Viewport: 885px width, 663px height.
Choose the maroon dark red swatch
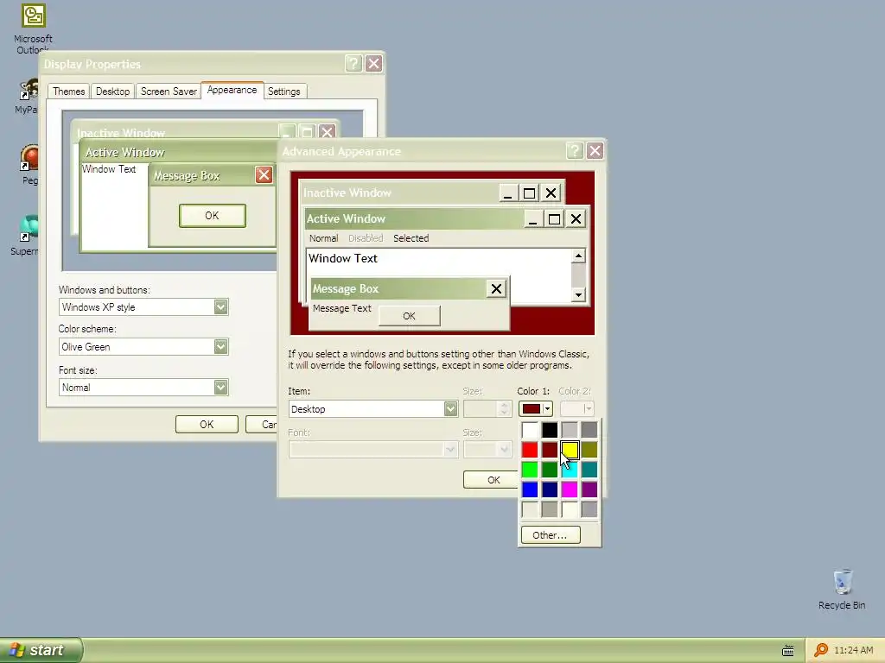pos(550,450)
